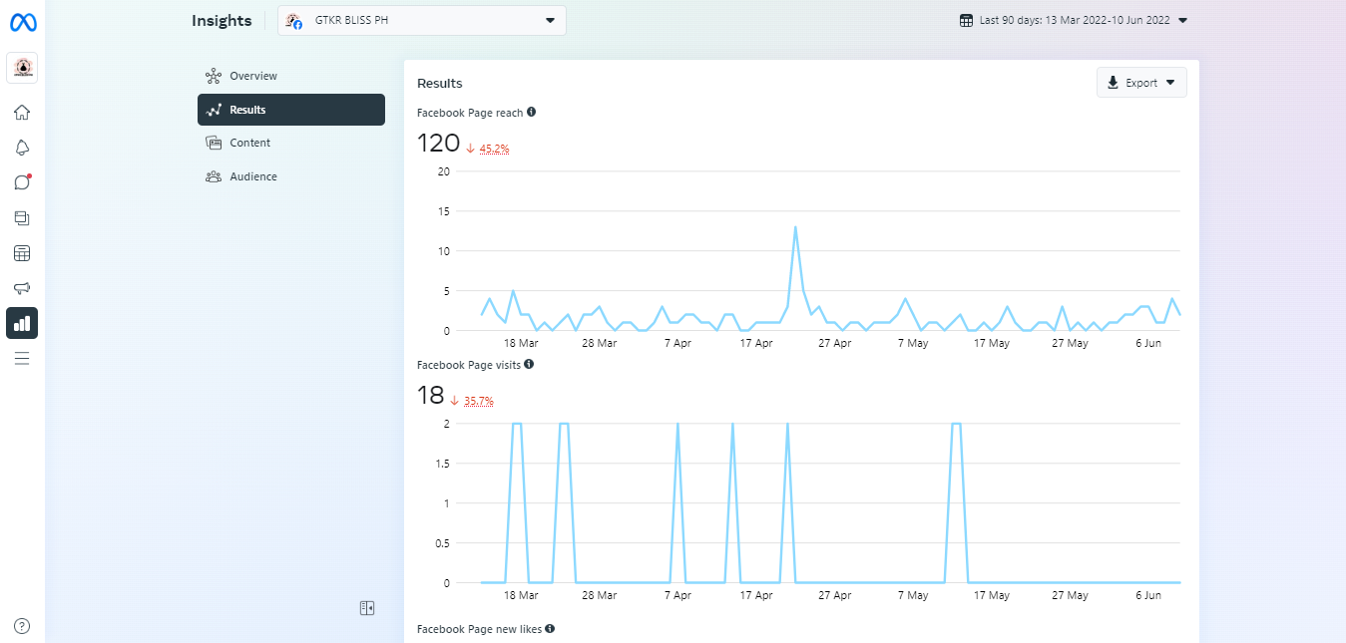Open the Ads megaphone icon
The width and height of the screenshot is (1346, 643).
(x=22, y=288)
